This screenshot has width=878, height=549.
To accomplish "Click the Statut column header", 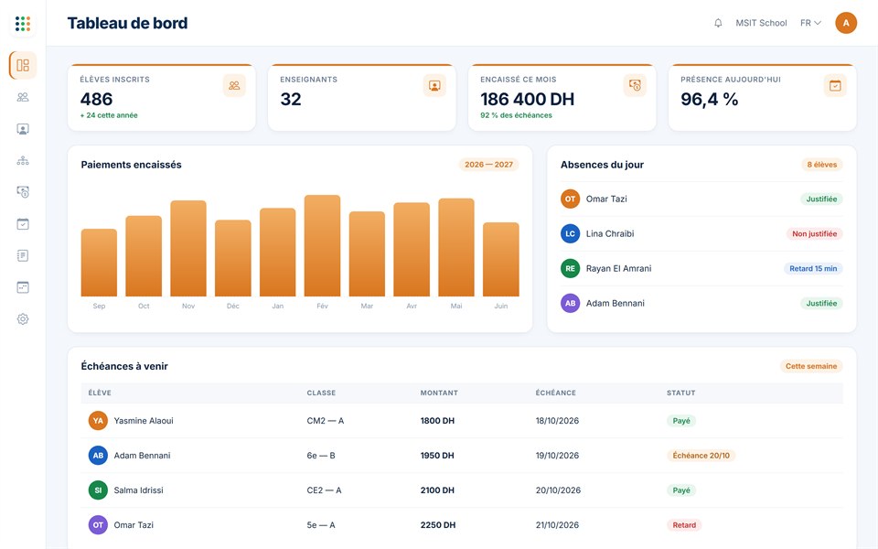I will pyautogui.click(x=680, y=393).
